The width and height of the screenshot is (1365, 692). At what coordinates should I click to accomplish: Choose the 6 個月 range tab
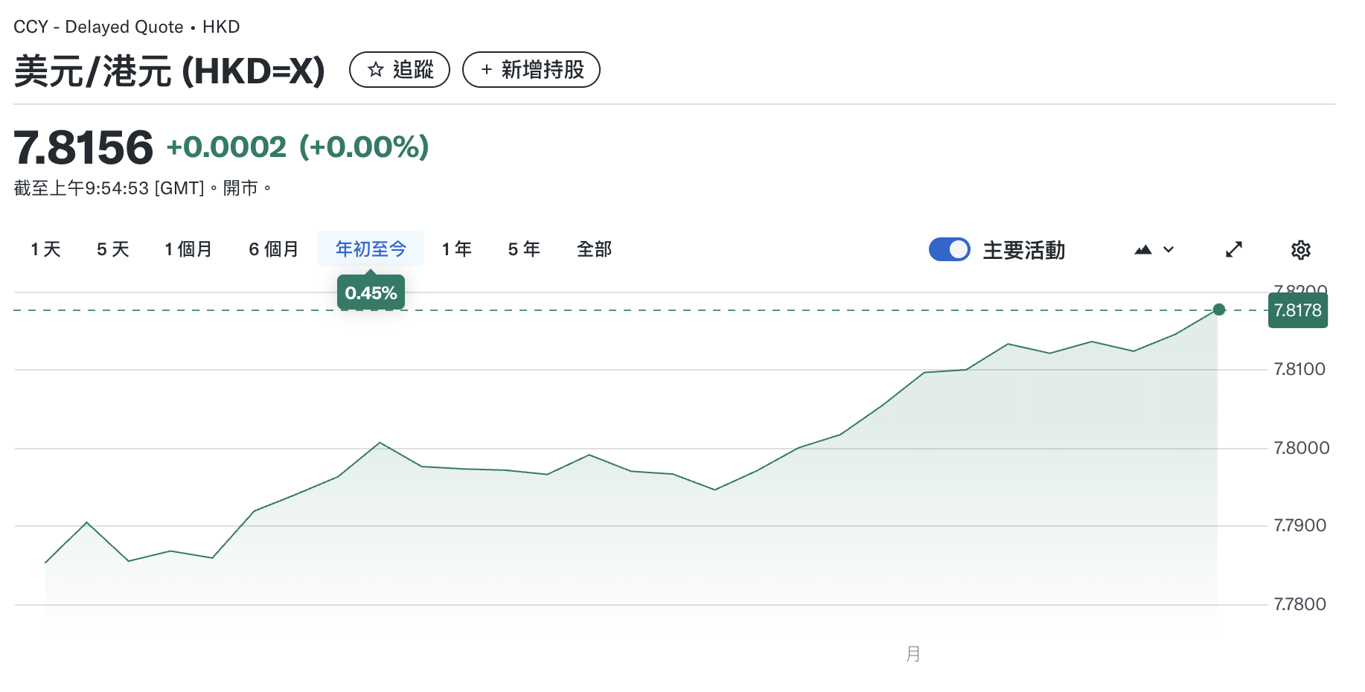click(x=274, y=249)
